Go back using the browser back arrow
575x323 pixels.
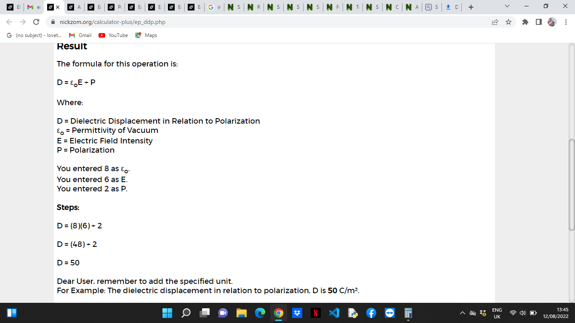coord(10,22)
